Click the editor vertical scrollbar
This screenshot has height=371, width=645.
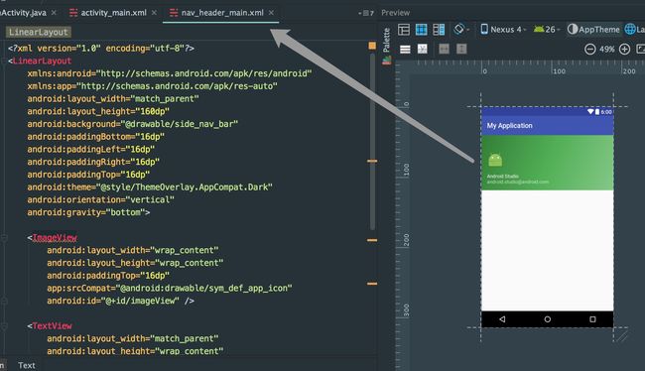click(373, 141)
